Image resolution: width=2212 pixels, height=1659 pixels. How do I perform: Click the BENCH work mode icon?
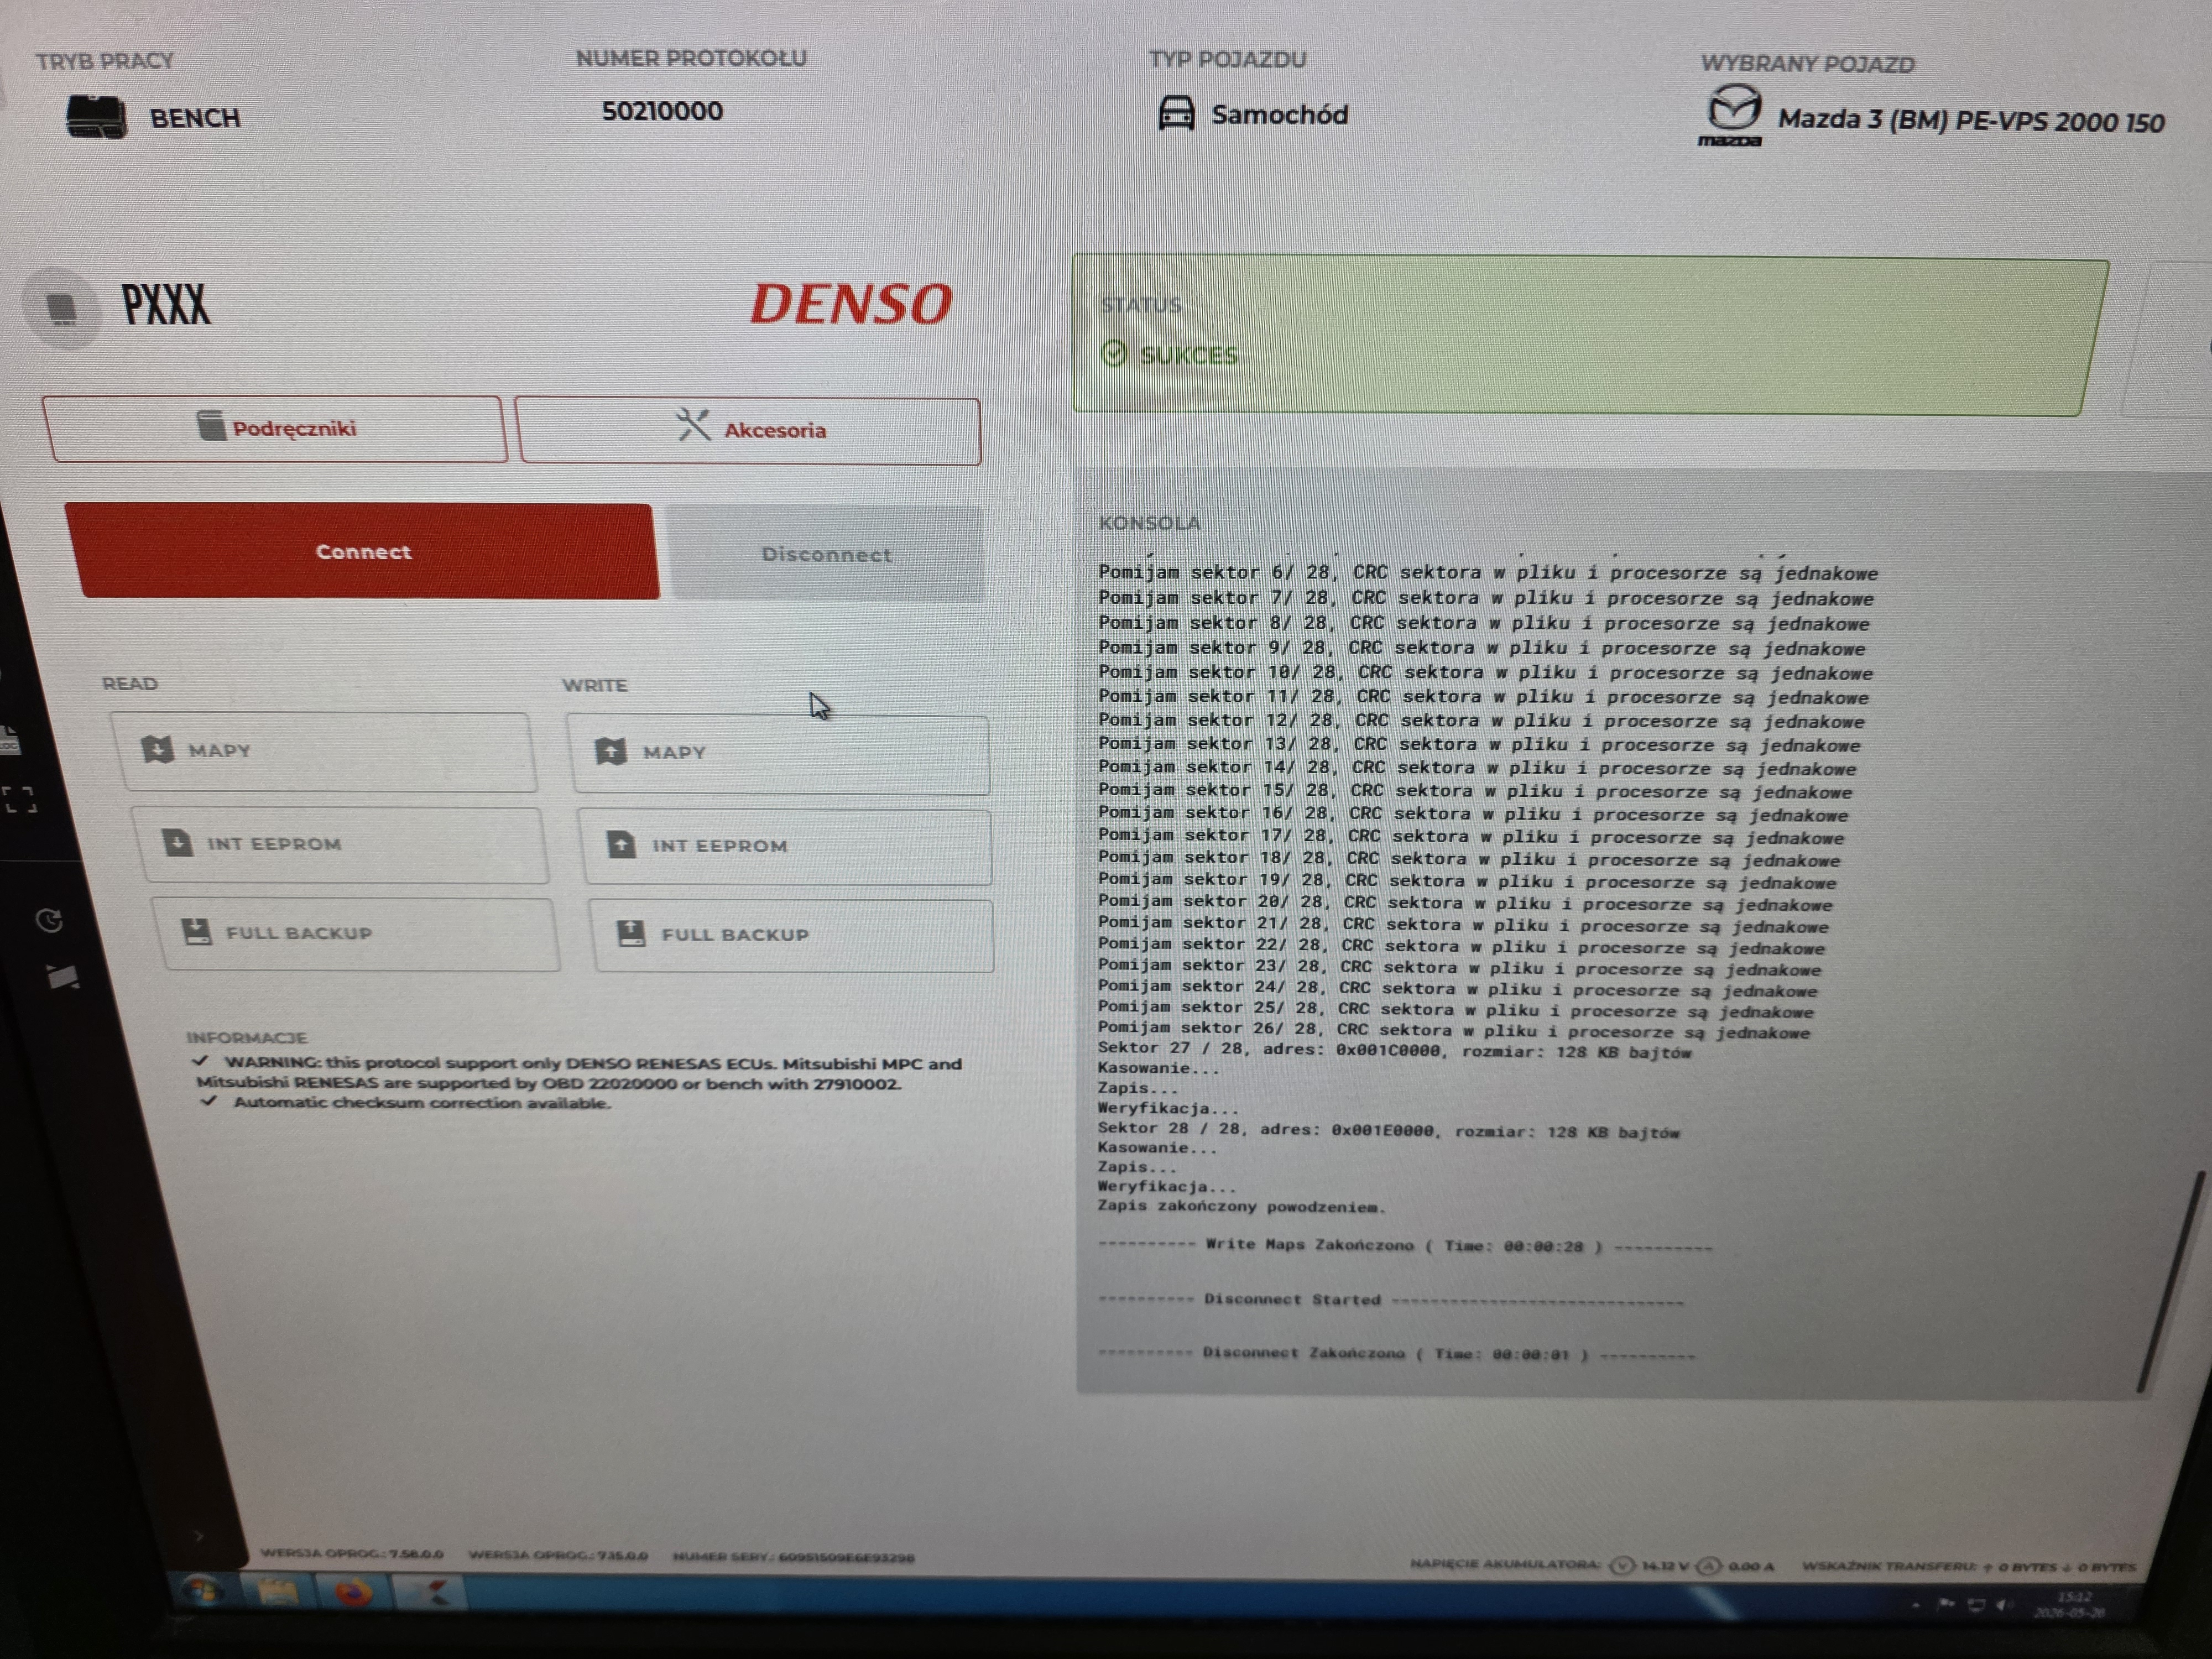pos(96,117)
